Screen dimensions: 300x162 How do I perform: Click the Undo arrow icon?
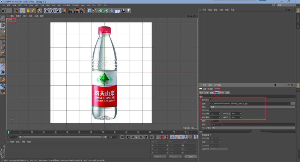tap(4, 11)
